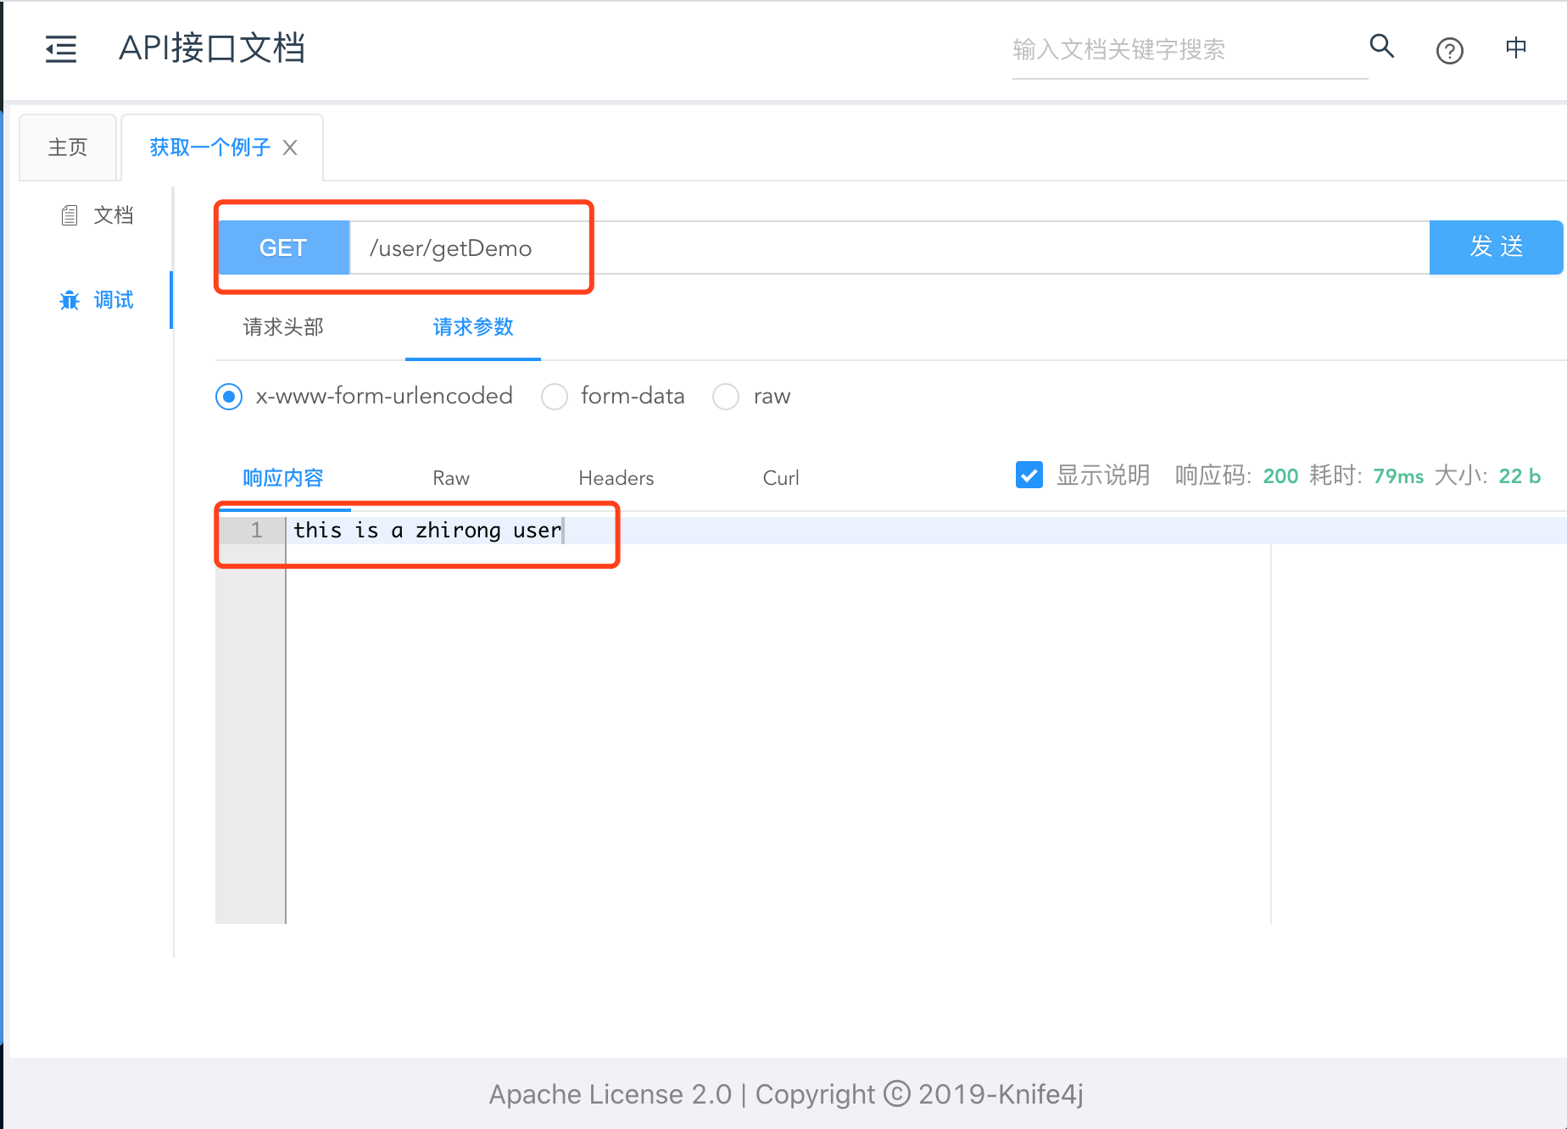
Task: Click the search magnifier icon
Action: 1381,47
